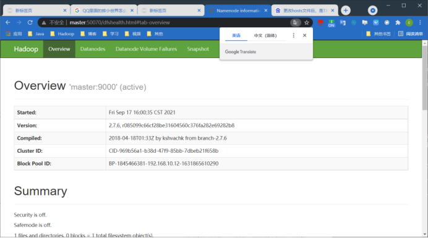Open the Java bookmarks folder

[36, 34]
